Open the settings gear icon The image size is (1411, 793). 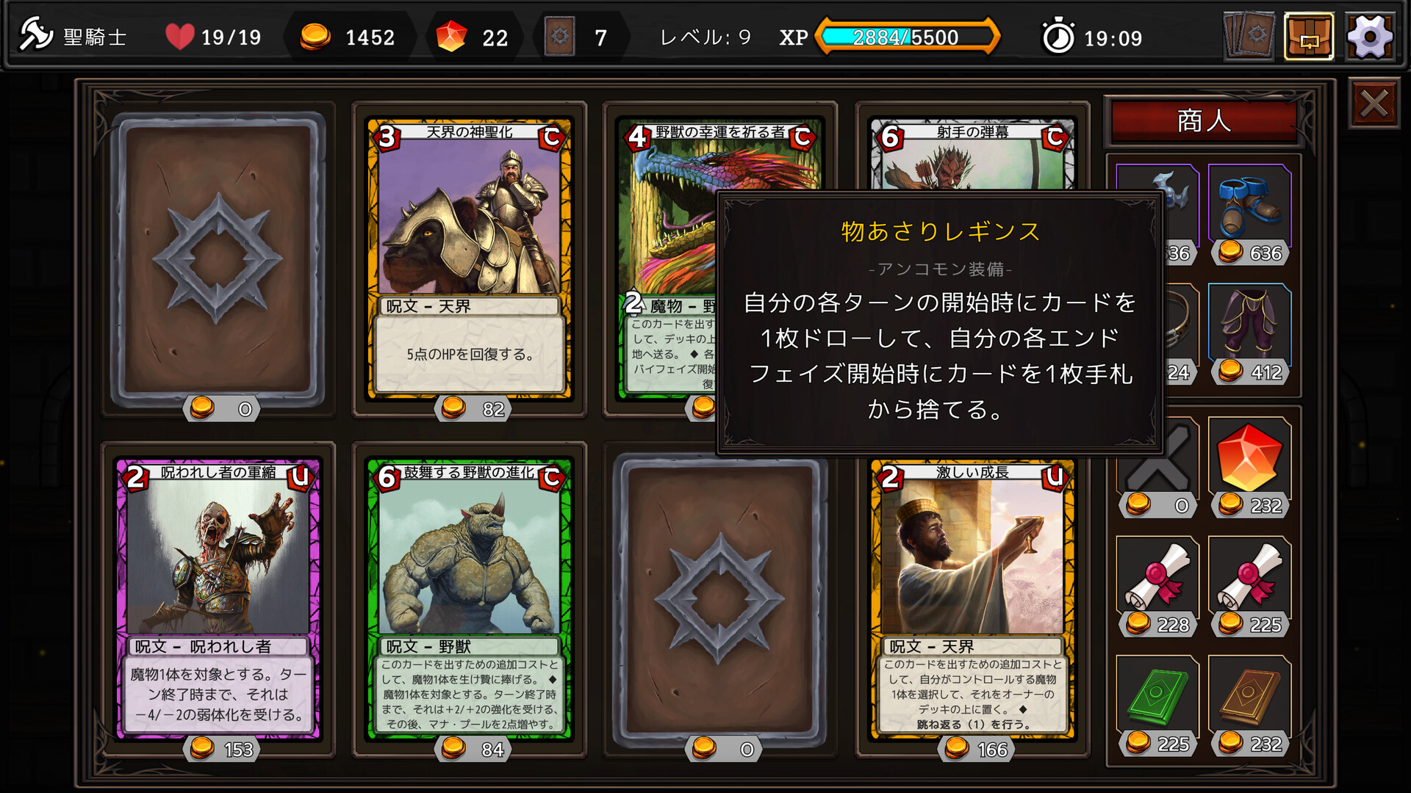(1370, 37)
